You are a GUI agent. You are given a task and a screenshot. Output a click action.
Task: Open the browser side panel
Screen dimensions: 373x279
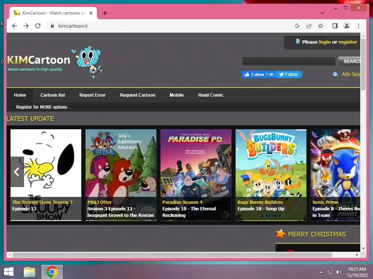click(335, 26)
